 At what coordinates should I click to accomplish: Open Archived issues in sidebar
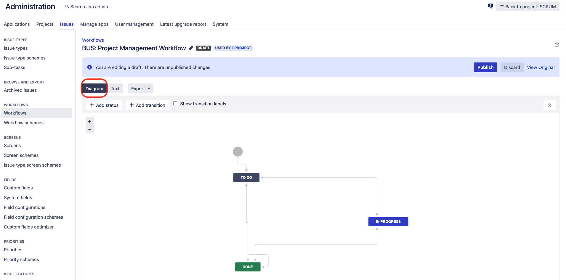pyautogui.click(x=20, y=90)
